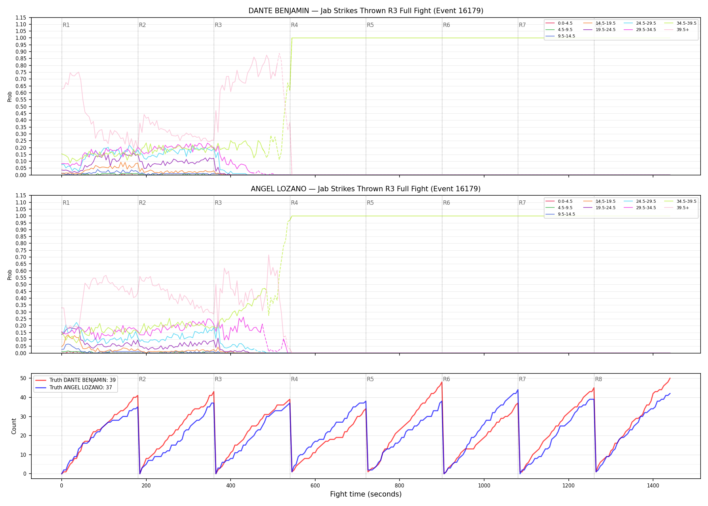Click the 'Prob' y-axis label of the Dante Benjamin chart
Image resolution: width=708 pixels, height=506 pixels.
(10, 96)
